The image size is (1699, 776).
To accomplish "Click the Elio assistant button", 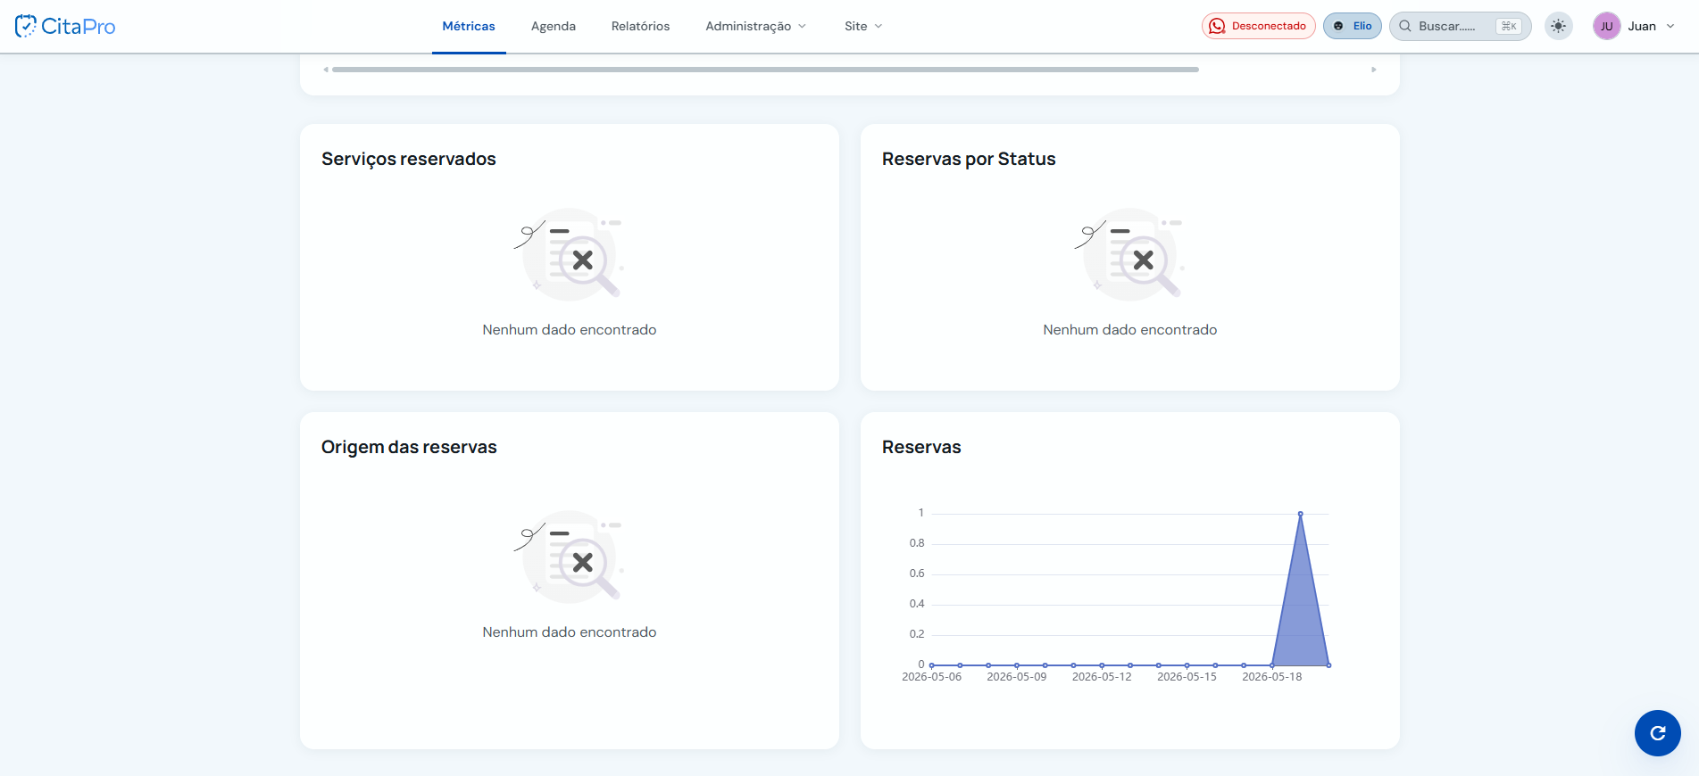I will (1352, 26).
